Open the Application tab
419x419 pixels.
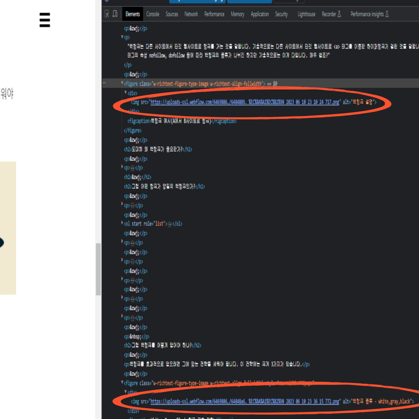260,14
